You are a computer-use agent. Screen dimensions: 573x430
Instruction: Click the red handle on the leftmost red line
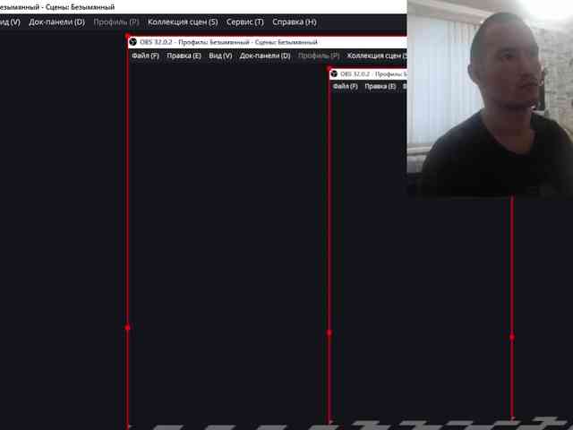pos(128,328)
